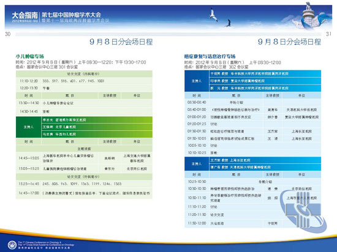This screenshot has height=252, width=337.
Task: Click the circular conference logo in the footer
Action: click(x=12, y=245)
